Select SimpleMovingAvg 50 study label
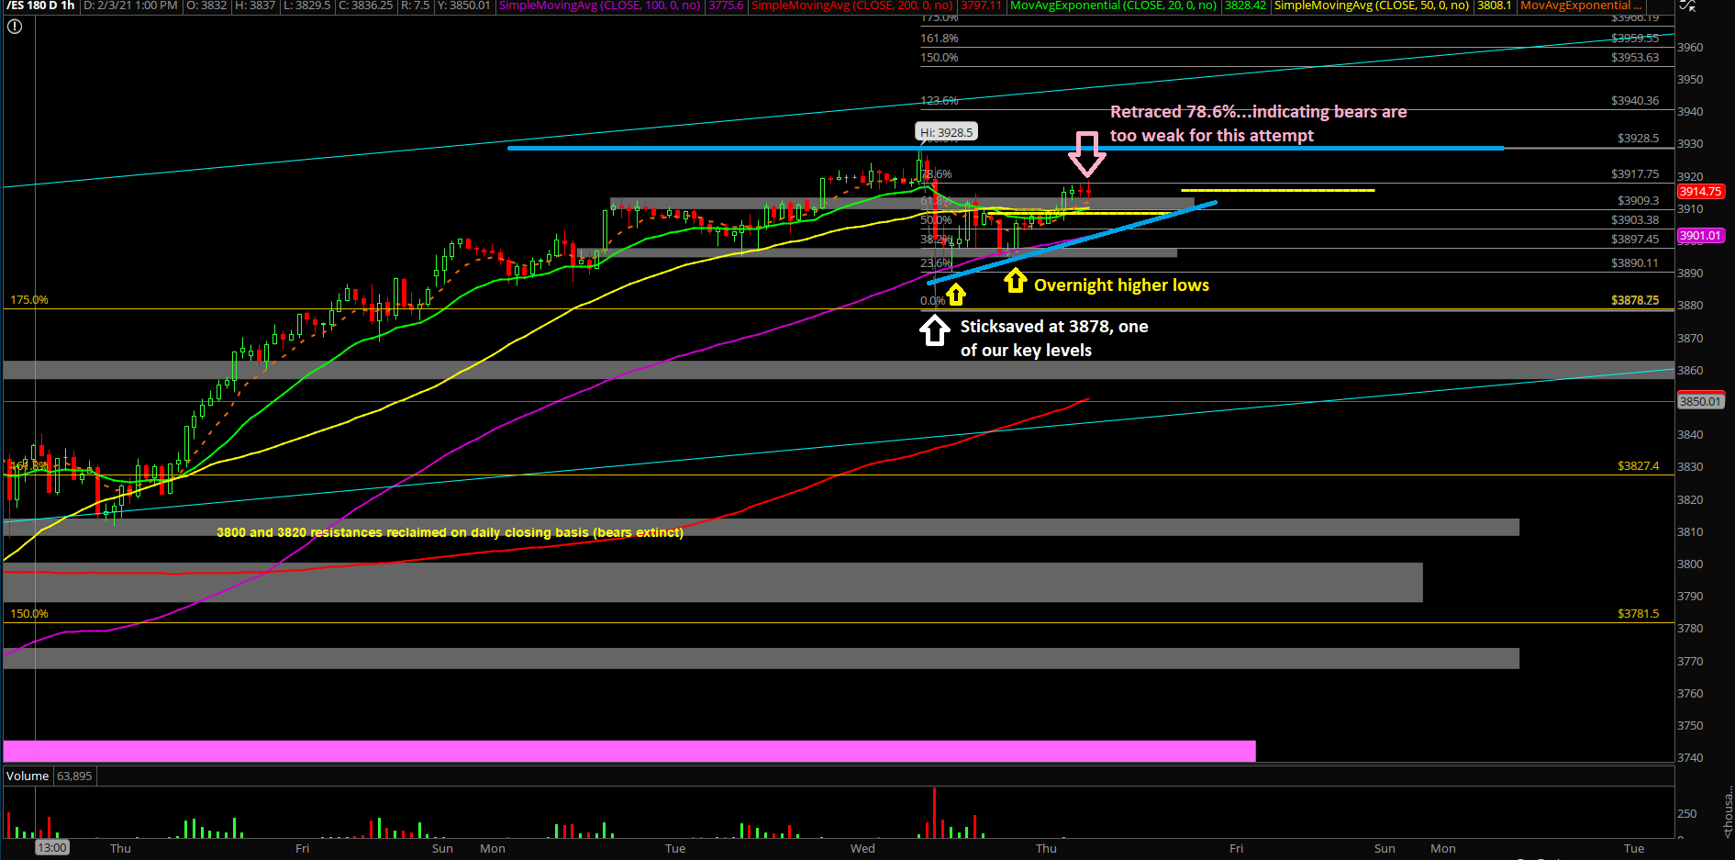Image resolution: width=1735 pixels, height=860 pixels. 1371,6
